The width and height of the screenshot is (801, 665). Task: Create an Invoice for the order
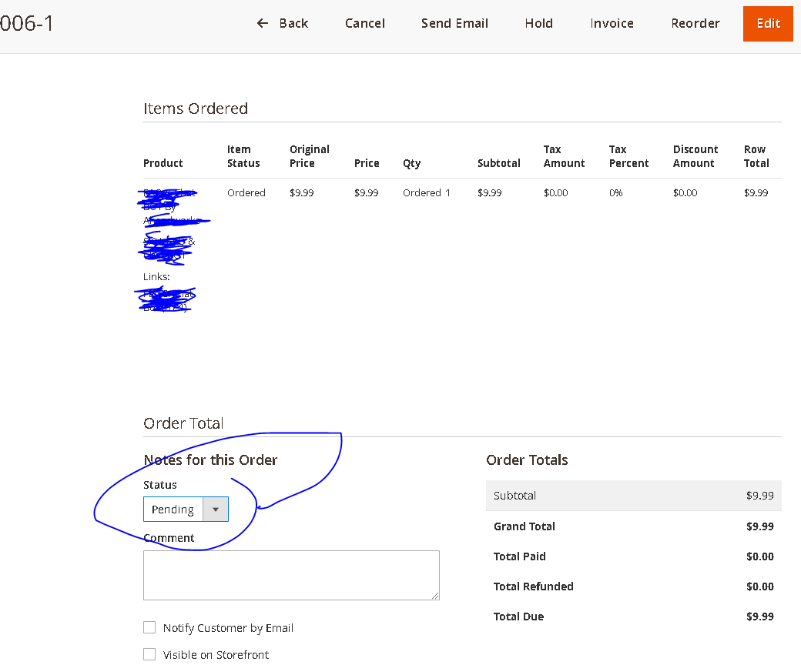click(x=612, y=23)
